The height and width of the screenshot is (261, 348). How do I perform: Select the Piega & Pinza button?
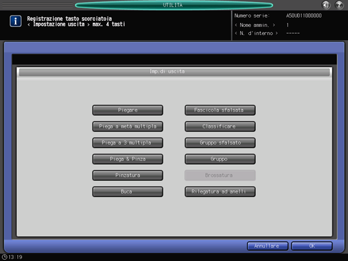coord(128,159)
